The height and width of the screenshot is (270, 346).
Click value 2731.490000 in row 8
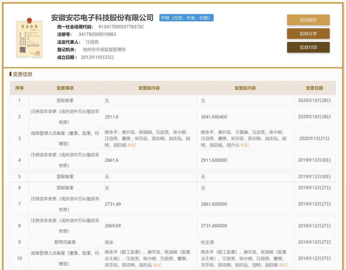coord(214,226)
